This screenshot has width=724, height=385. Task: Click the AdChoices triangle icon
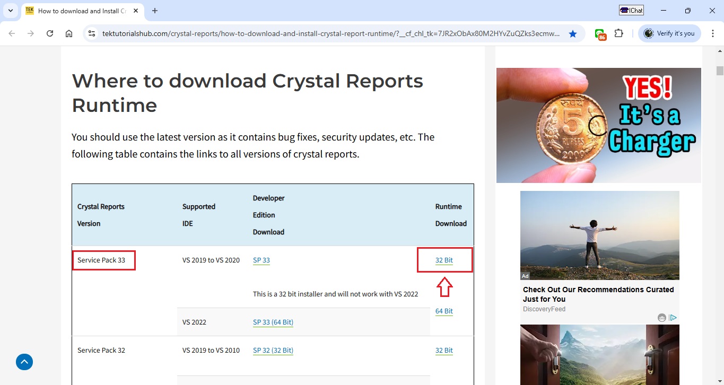click(x=673, y=318)
